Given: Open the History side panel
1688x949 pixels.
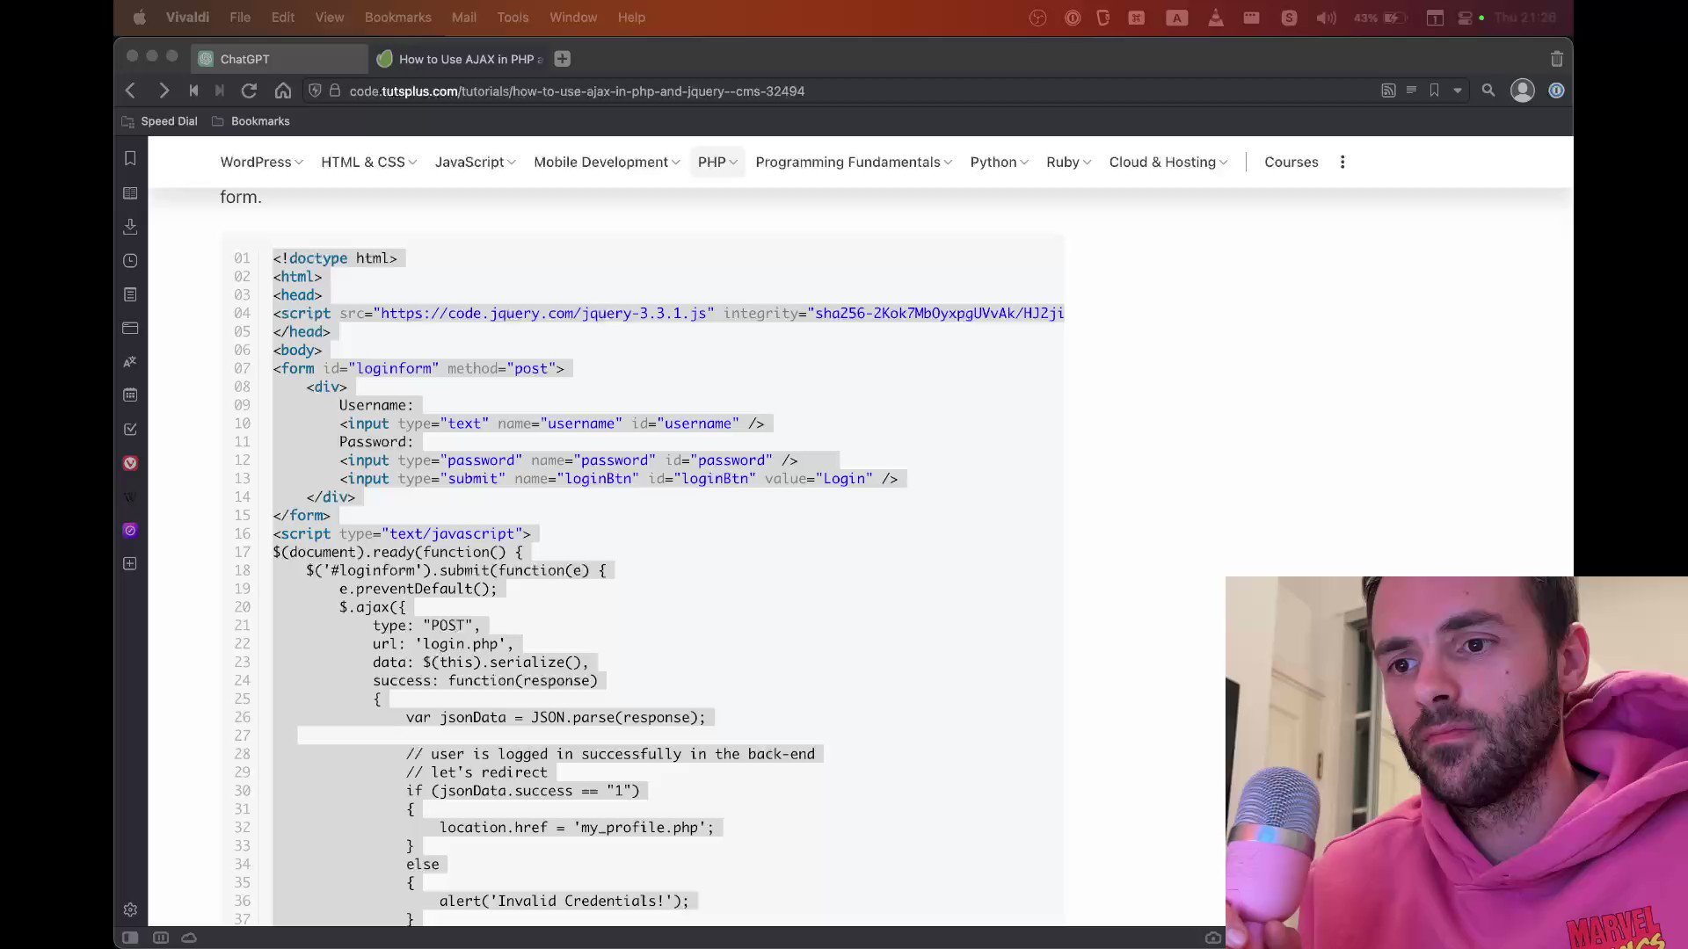Looking at the screenshot, I should [130, 261].
